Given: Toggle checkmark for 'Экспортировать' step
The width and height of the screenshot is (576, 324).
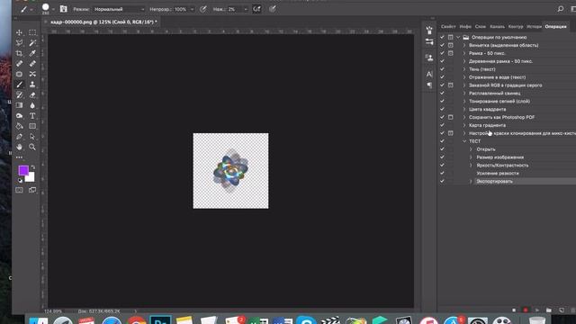Looking at the screenshot, I should (442, 181).
